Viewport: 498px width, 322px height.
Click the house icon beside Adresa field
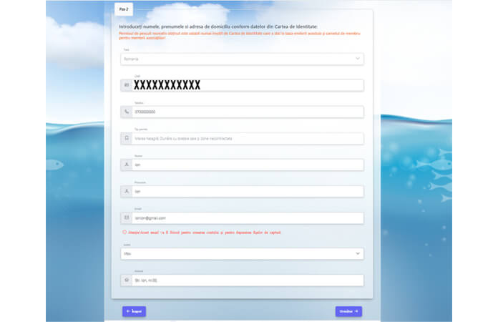click(127, 280)
